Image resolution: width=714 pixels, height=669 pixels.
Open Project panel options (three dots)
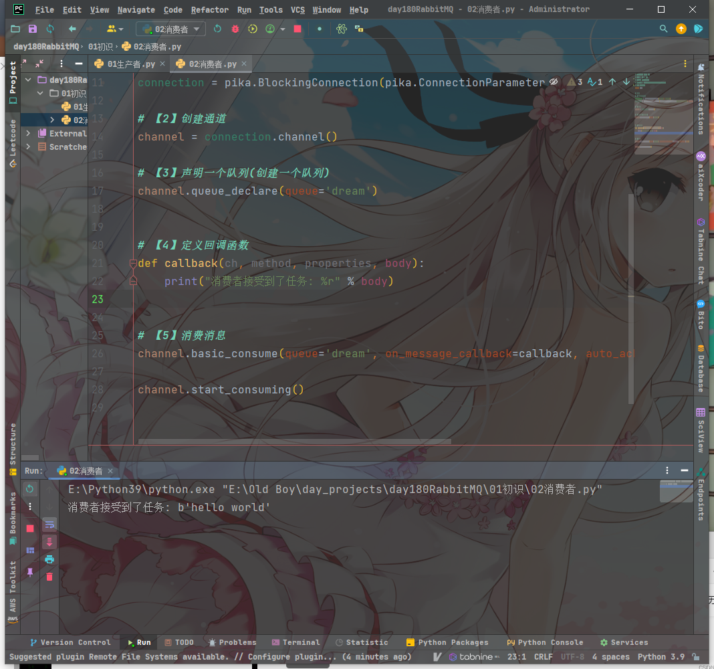(62, 64)
